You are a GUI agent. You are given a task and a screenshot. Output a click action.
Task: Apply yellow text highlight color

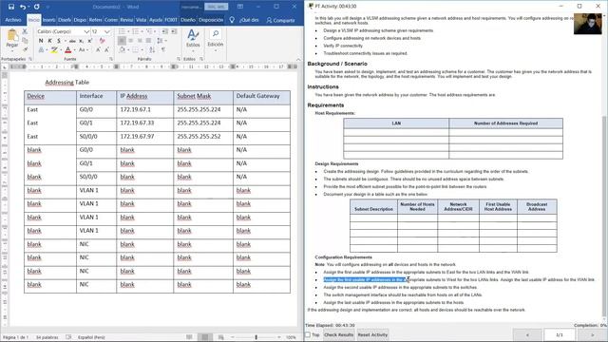tap(54, 50)
